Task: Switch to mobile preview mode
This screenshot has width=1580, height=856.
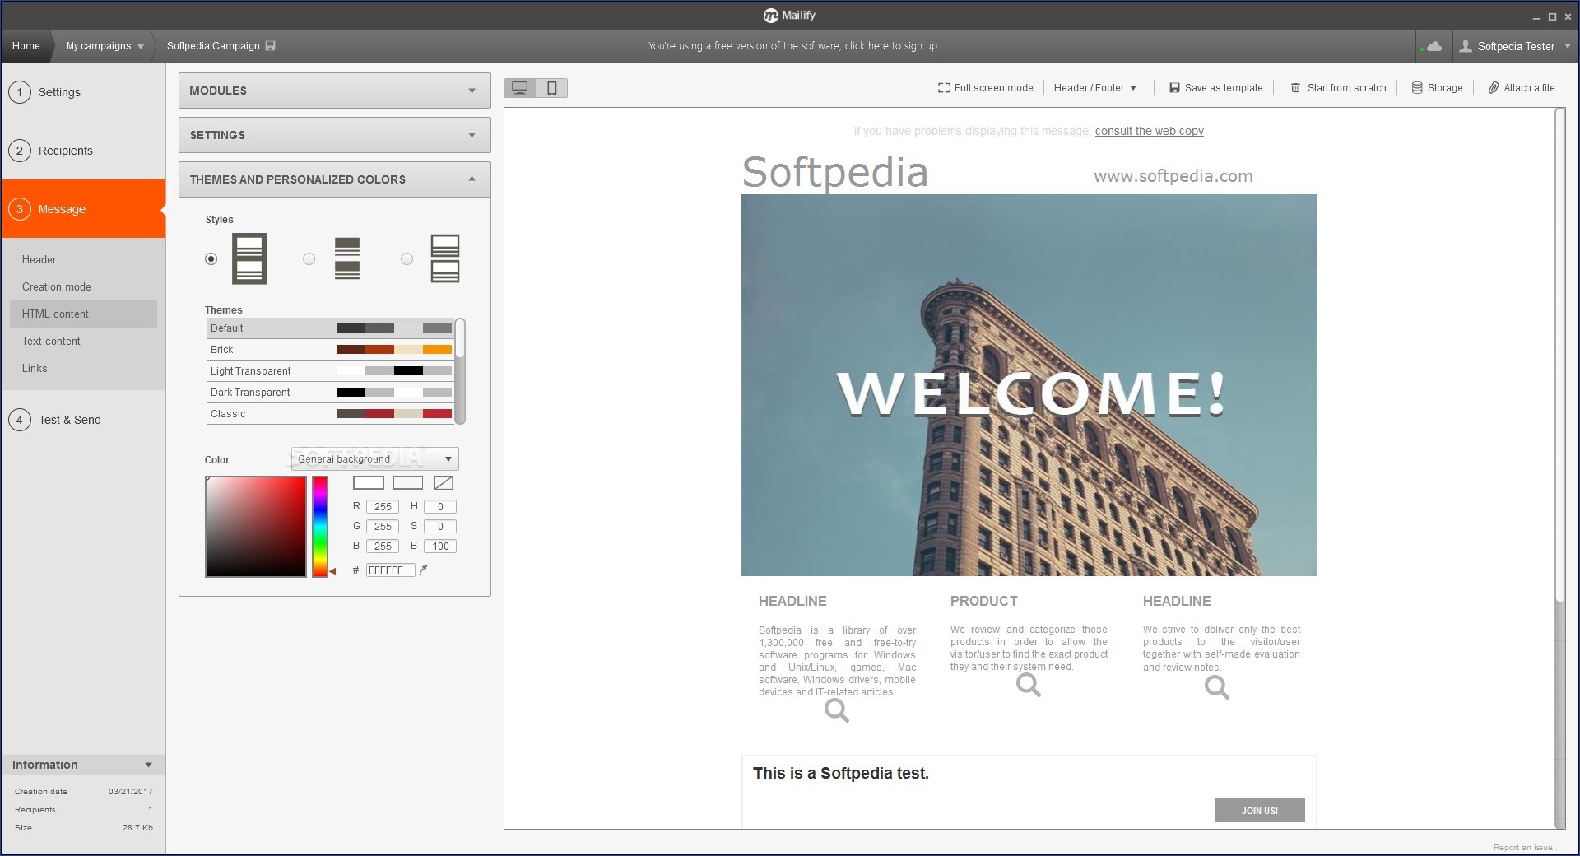Action: click(552, 88)
